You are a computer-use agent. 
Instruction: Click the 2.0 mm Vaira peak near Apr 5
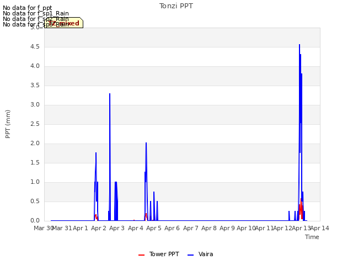(x=146, y=143)
